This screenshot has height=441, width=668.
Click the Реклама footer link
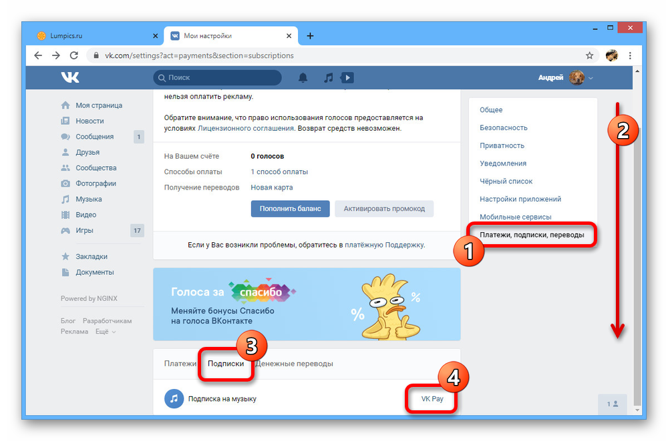74,332
